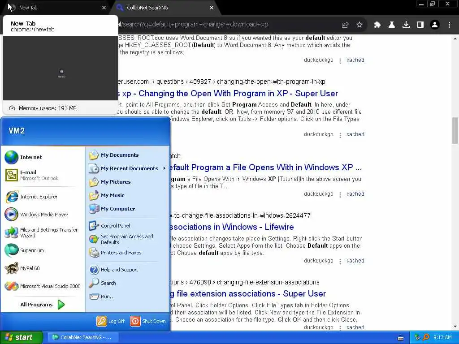Click scrollbar up arrow
Screen dimensions: 459x344
[x=455, y=39]
